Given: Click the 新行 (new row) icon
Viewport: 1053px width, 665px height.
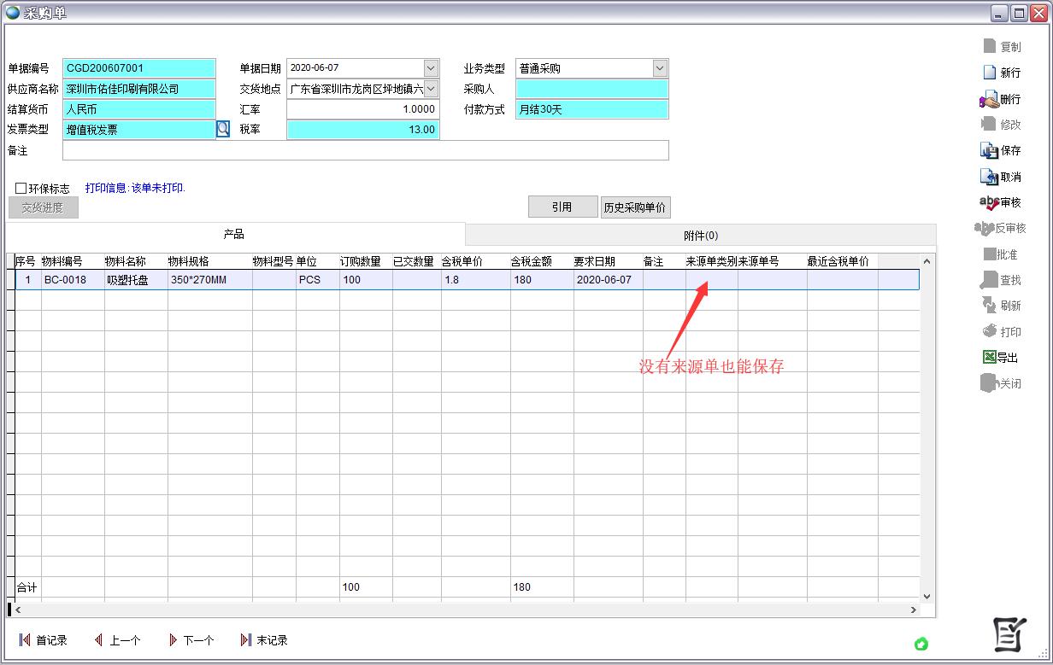Looking at the screenshot, I should coord(989,73).
